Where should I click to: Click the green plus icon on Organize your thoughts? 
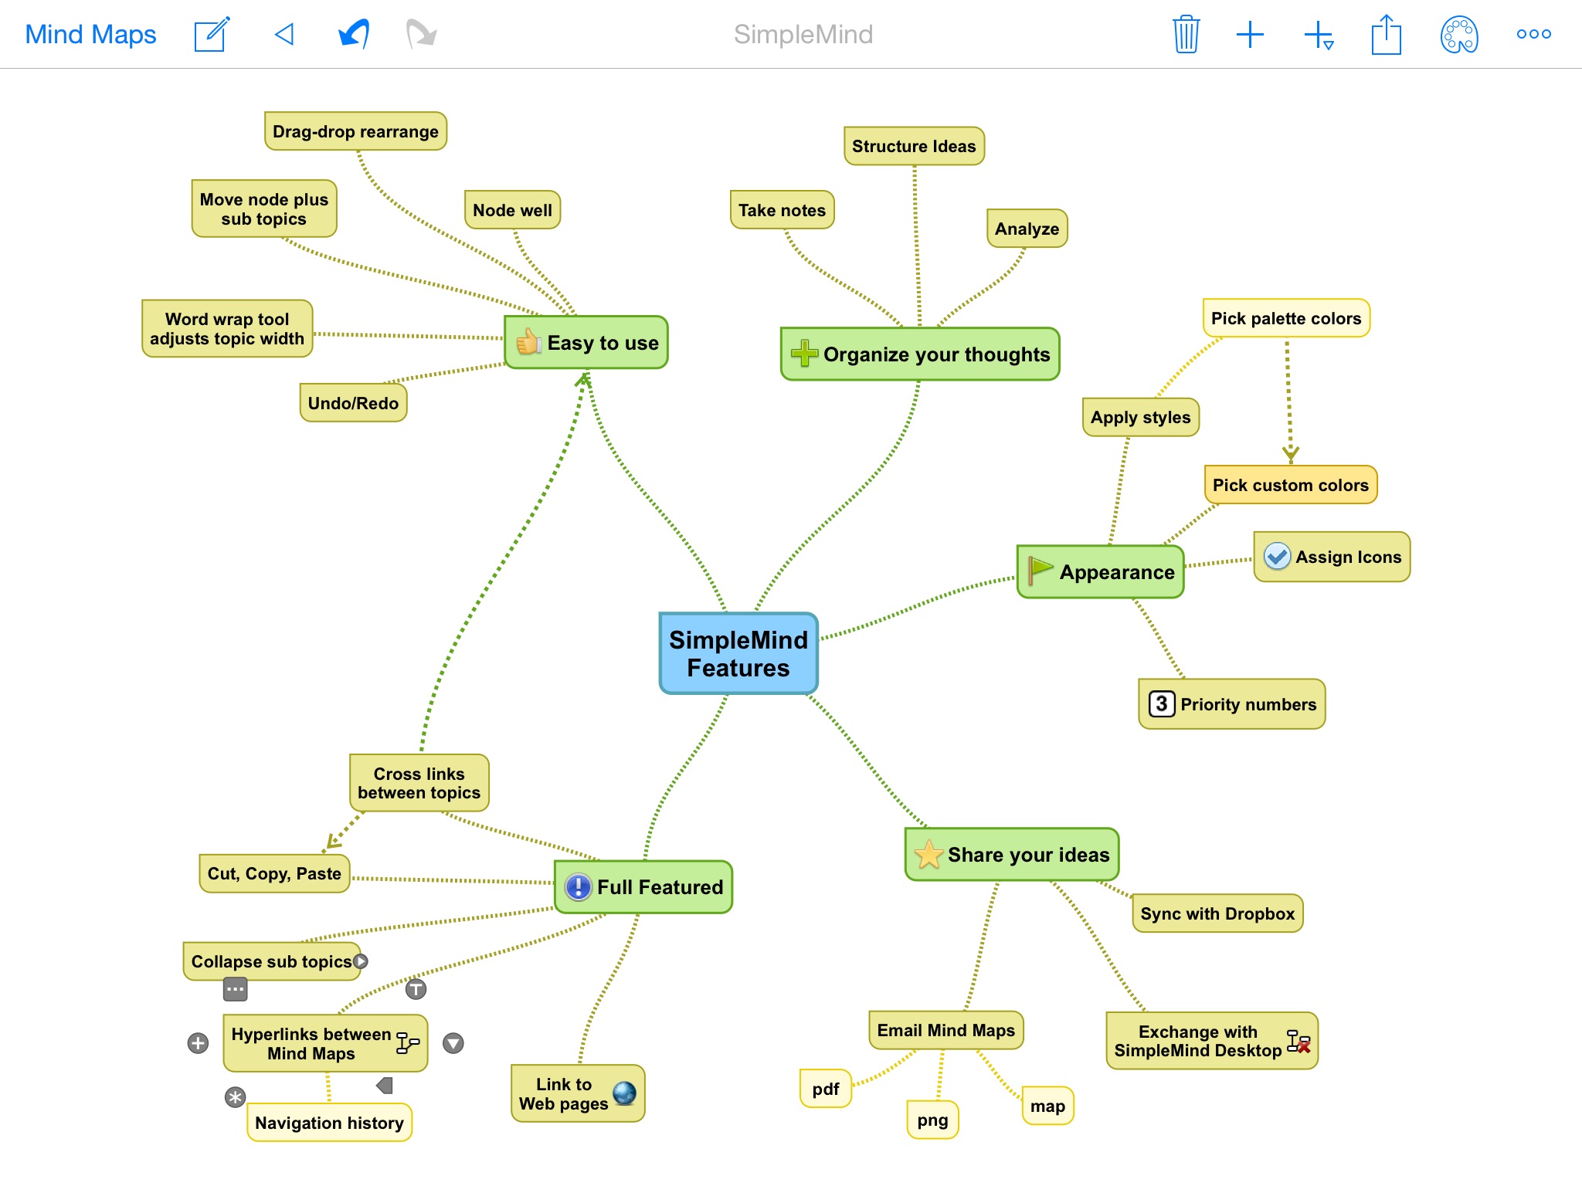(804, 353)
